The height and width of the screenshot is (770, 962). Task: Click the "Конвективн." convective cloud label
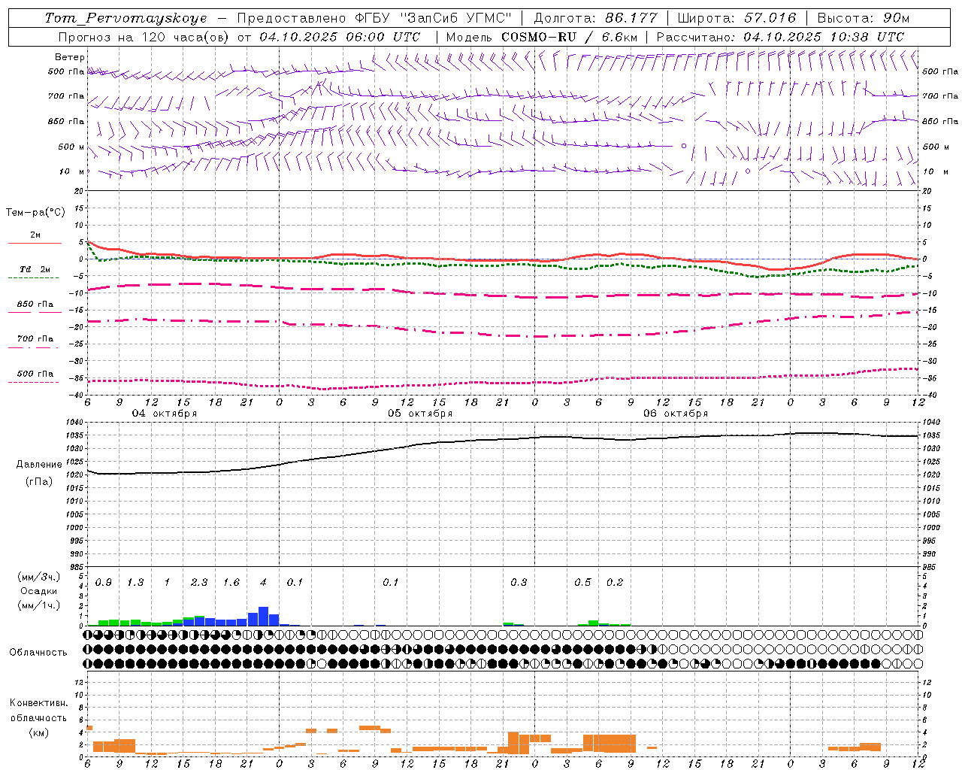[38, 703]
